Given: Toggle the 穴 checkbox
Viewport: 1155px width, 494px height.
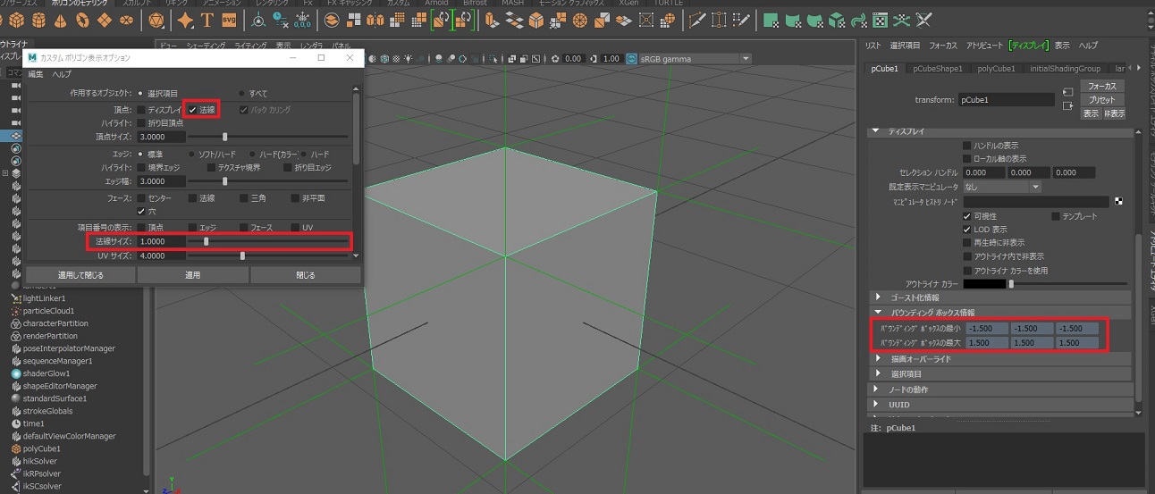Looking at the screenshot, I should [x=141, y=211].
